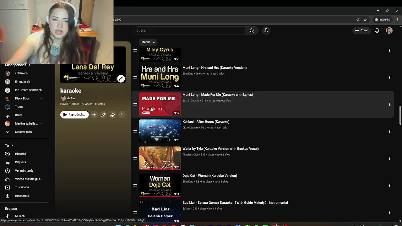Play the Made For Me thumbnail
This screenshot has width=402, height=226.
click(x=160, y=104)
